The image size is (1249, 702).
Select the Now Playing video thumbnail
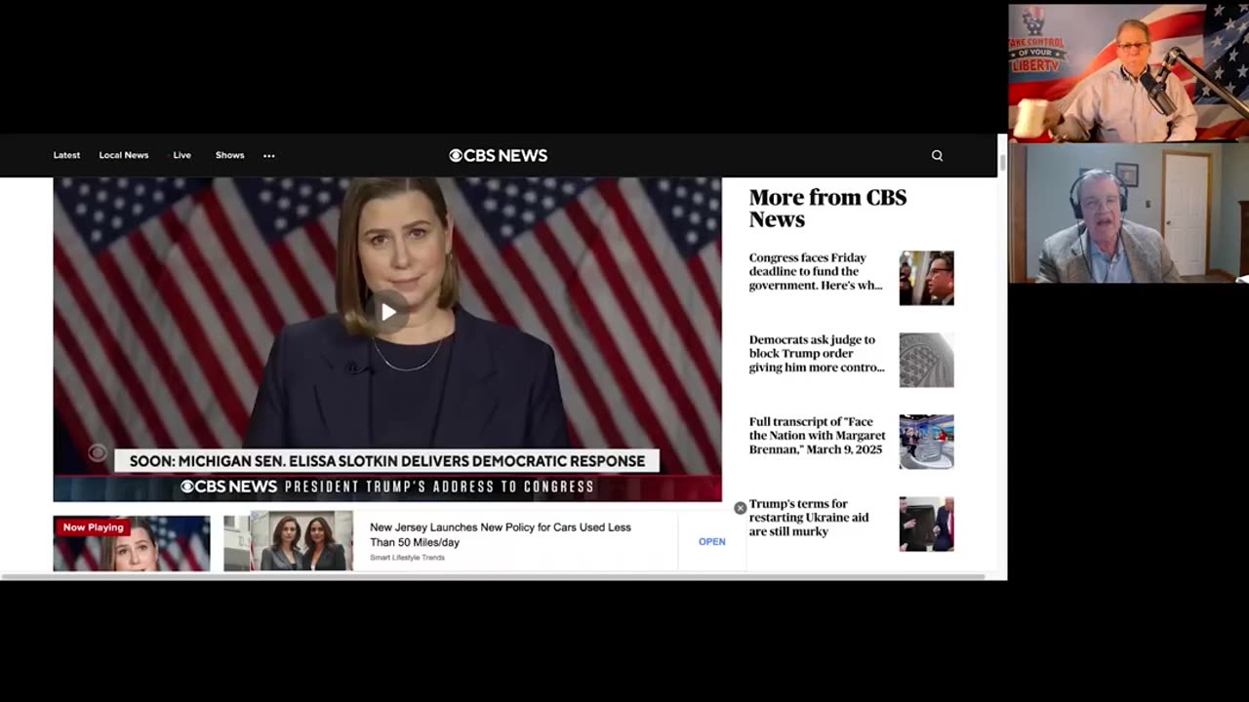(132, 543)
